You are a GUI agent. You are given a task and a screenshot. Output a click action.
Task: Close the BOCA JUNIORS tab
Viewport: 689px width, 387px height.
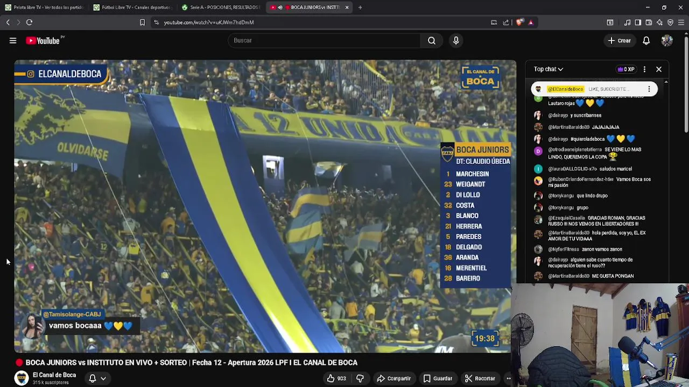pos(347,8)
